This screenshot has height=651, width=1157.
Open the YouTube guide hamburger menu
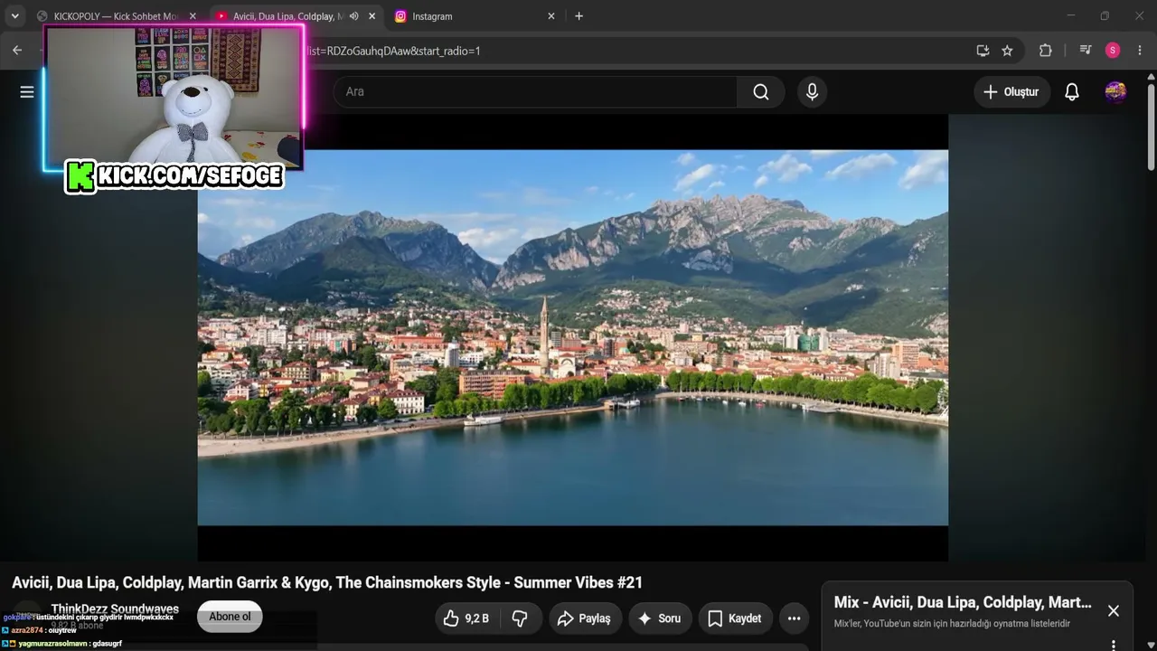click(x=27, y=91)
